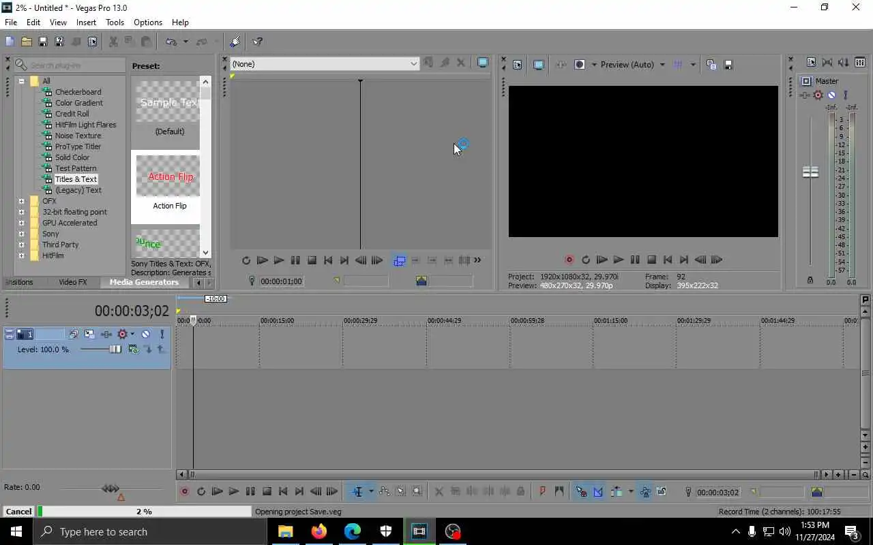Toggle Enable Snapping in timeline toolbar
This screenshot has width=873, height=545.
tap(581, 491)
